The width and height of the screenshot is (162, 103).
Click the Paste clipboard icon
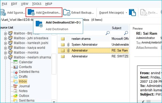click(x=144, y=13)
